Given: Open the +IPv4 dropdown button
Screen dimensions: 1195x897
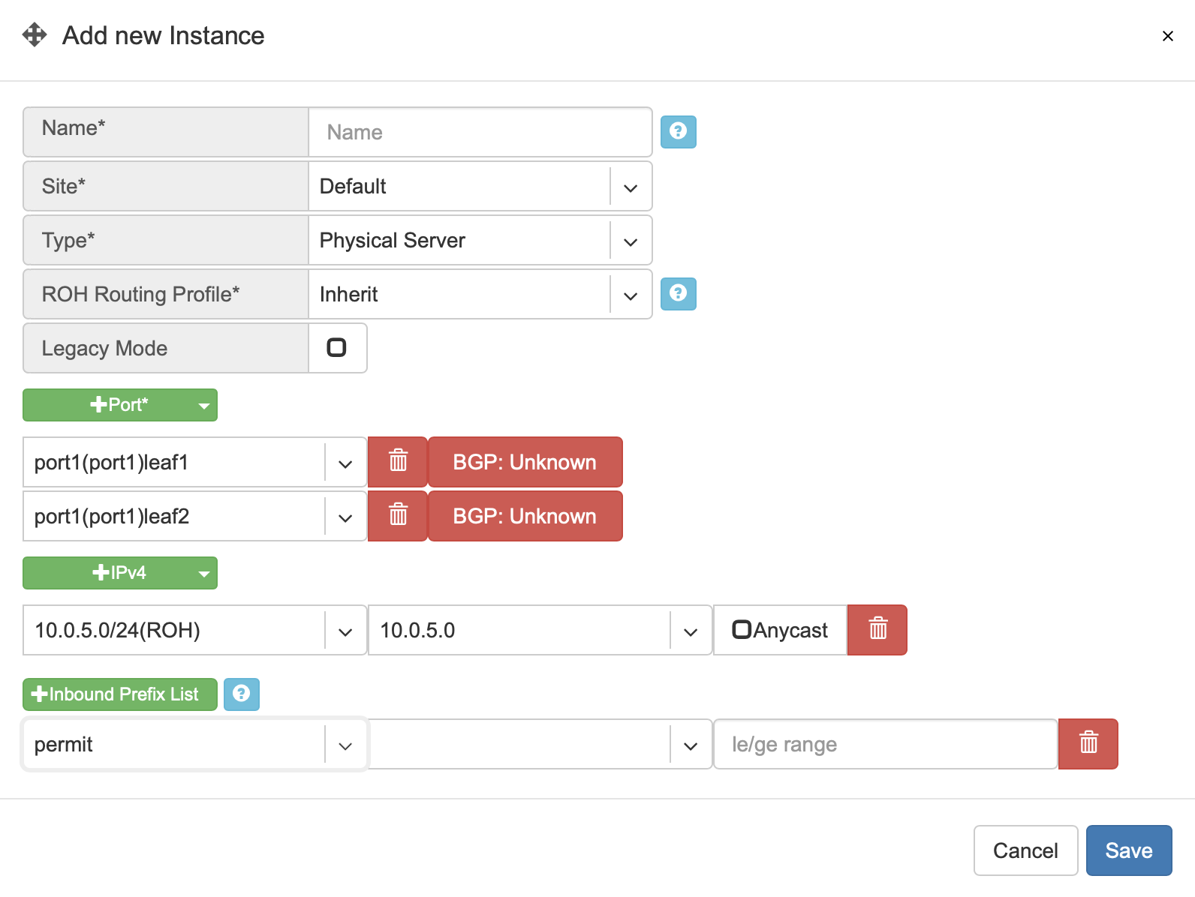Looking at the screenshot, I should click(x=120, y=573).
